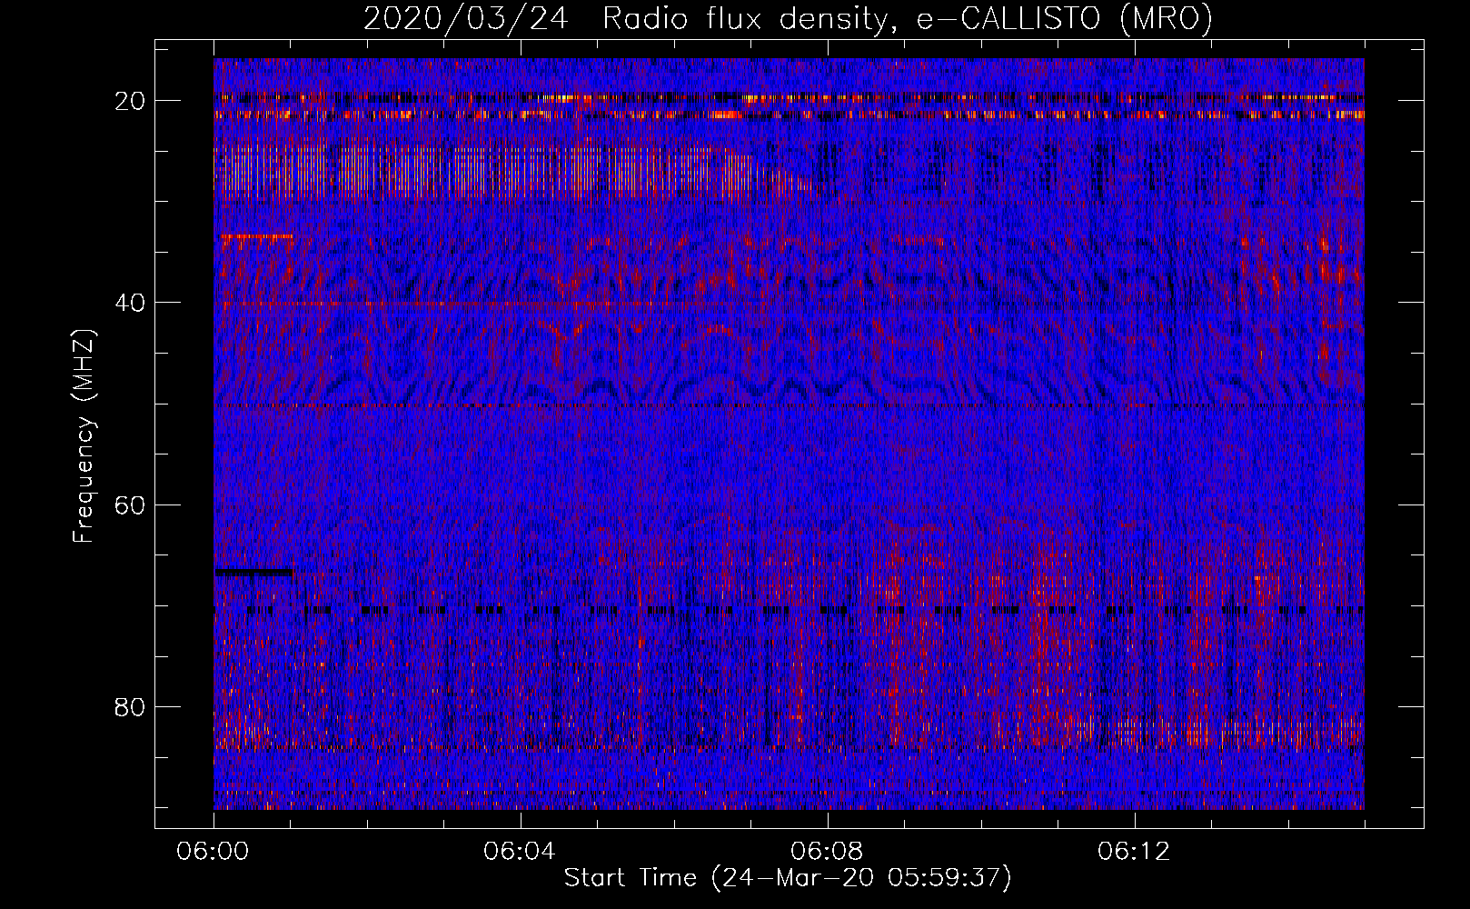
Task: Click the time tick label '06:04'
Action: [520, 852]
